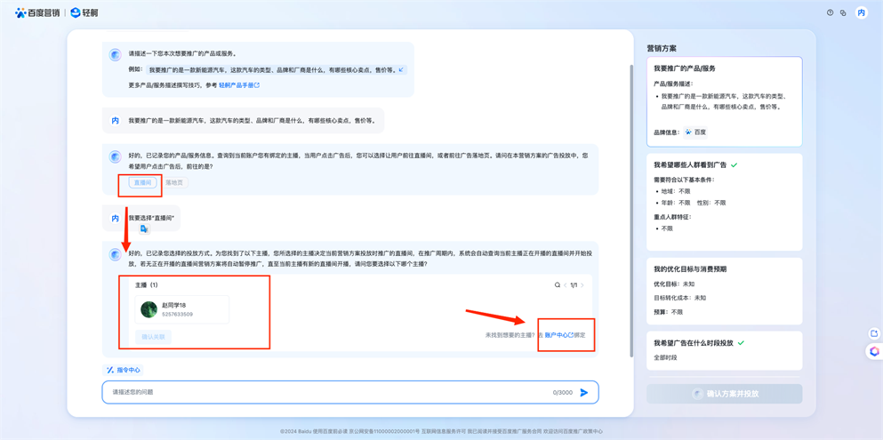Click the 账户中心 link
Viewport: 883px width, 440px height.
coord(558,335)
